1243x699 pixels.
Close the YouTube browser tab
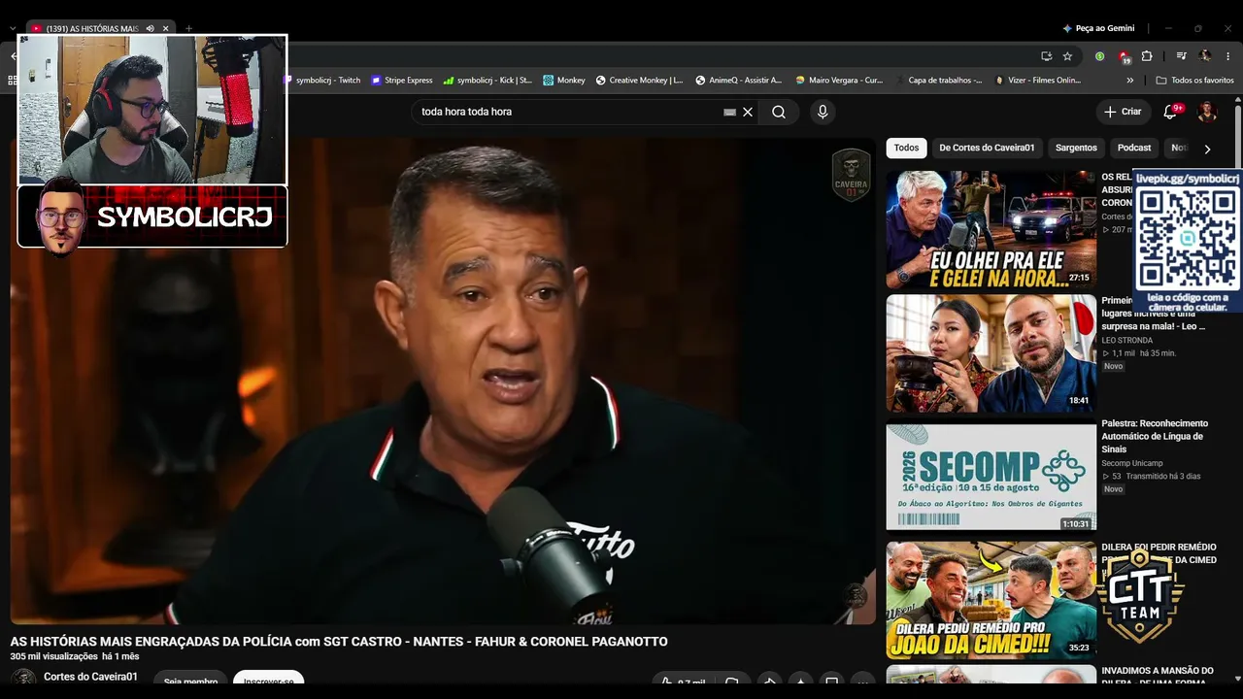pyautogui.click(x=166, y=29)
